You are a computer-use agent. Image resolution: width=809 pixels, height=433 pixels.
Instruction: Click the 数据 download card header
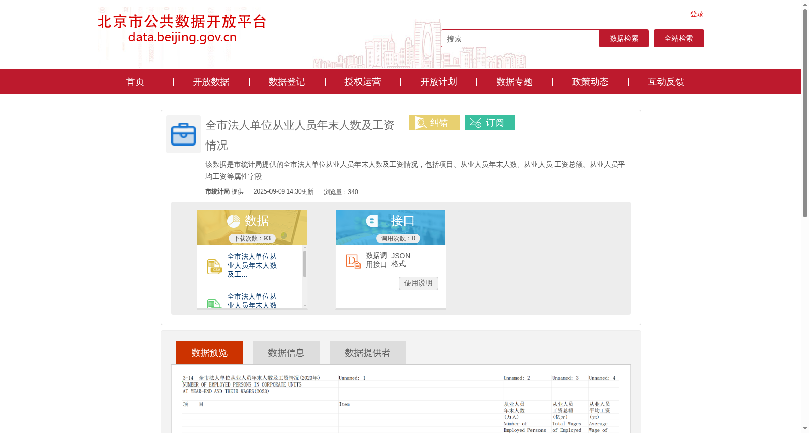252,227
